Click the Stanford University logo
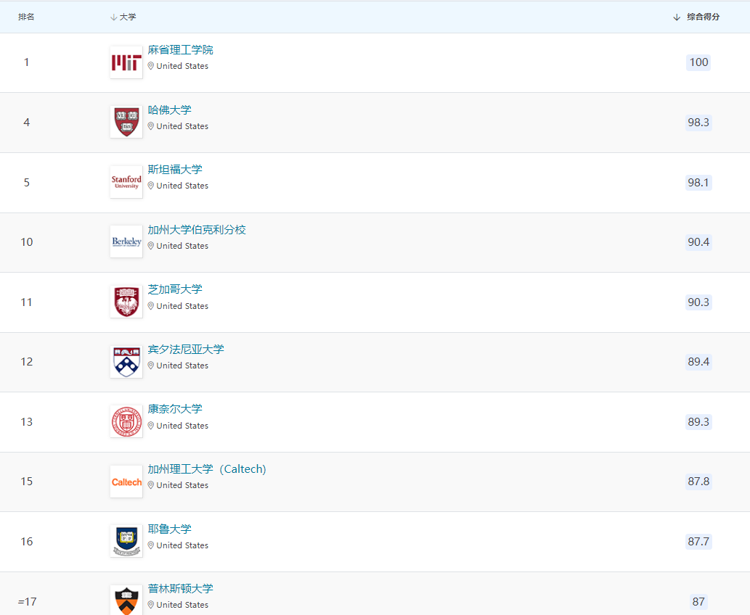This screenshot has width=750, height=615. (x=126, y=182)
